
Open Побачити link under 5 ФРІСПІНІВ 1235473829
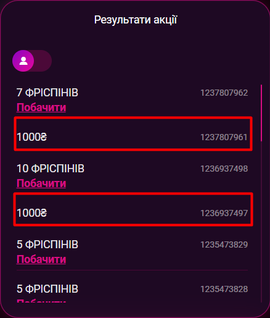(41, 259)
